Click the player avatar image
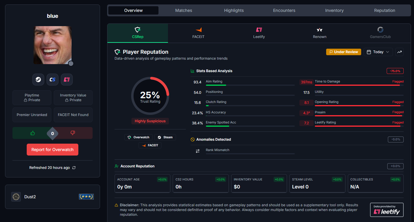The width and height of the screenshot is (414, 222). tap(53, 45)
